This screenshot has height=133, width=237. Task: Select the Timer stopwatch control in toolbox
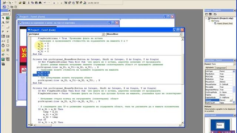tap(3, 45)
